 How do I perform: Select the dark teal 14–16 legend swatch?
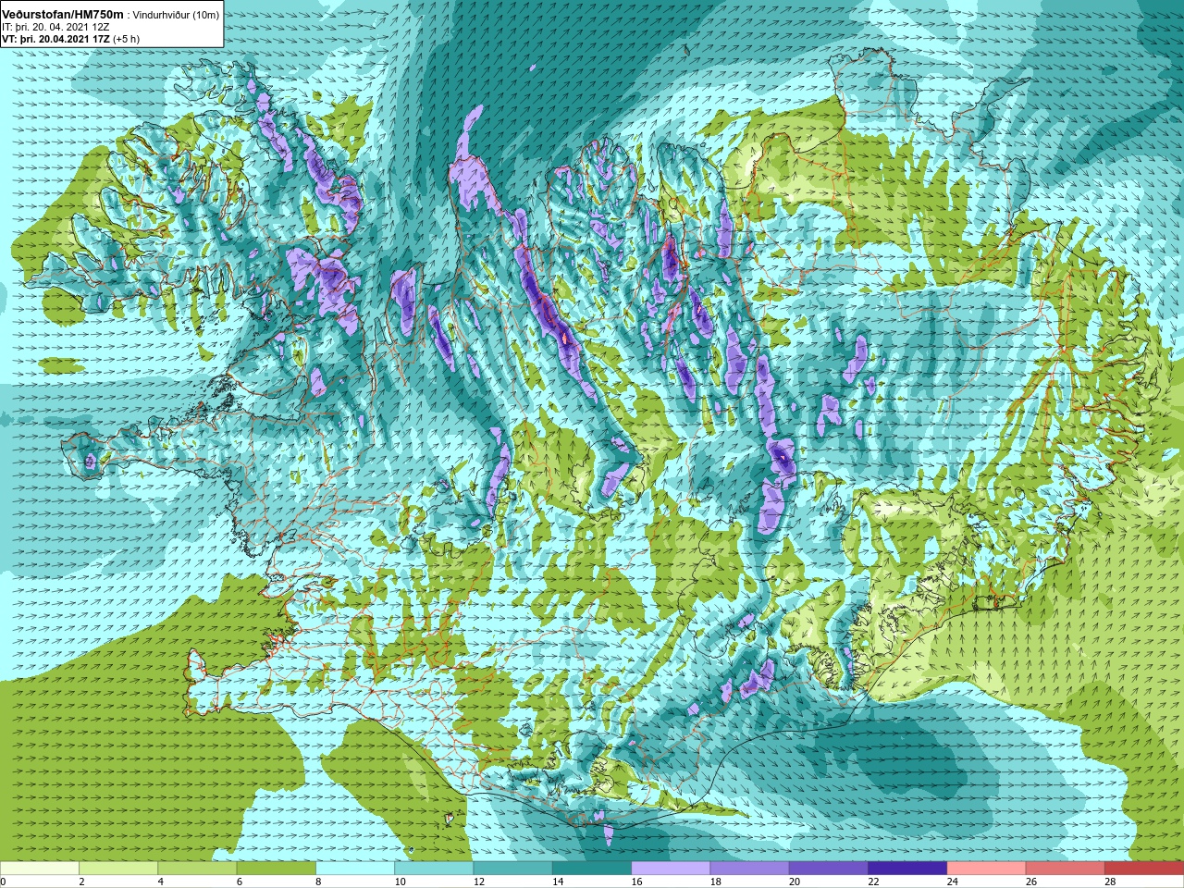pyautogui.click(x=592, y=868)
